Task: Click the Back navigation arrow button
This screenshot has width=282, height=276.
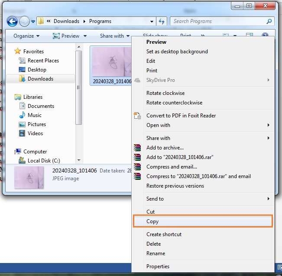Action: pyautogui.click(x=12, y=21)
